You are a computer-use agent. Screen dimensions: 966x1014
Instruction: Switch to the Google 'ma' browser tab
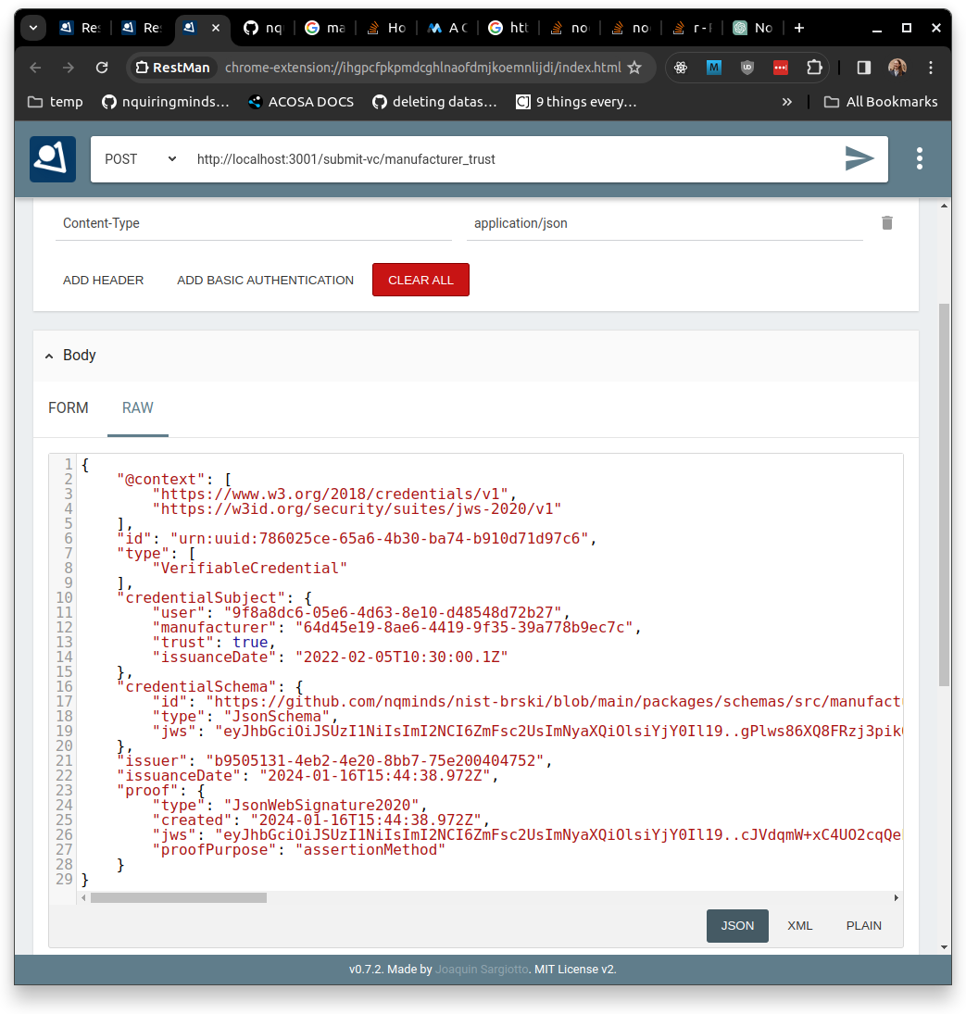[324, 28]
